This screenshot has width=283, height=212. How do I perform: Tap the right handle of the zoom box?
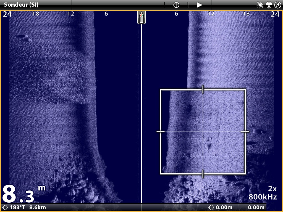coord(245,132)
